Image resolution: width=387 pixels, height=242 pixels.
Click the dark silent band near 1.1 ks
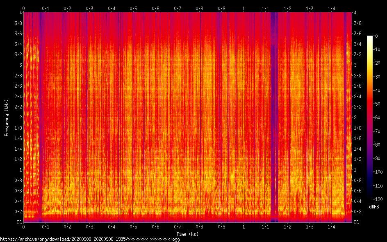[274, 117]
